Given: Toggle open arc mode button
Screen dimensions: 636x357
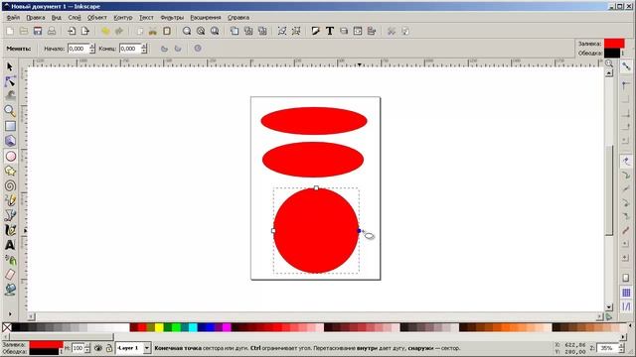Looking at the screenshot, I should (178, 49).
